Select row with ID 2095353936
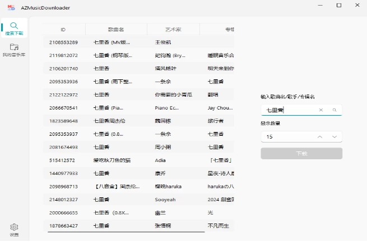Image resolution: width=367 pixels, height=242 pixels. coord(138,82)
